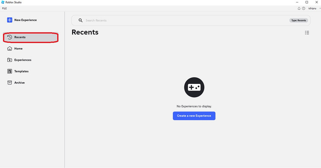Image resolution: width=321 pixels, height=168 pixels.
Task: Toggle the list view layout icon
Action: point(307,33)
